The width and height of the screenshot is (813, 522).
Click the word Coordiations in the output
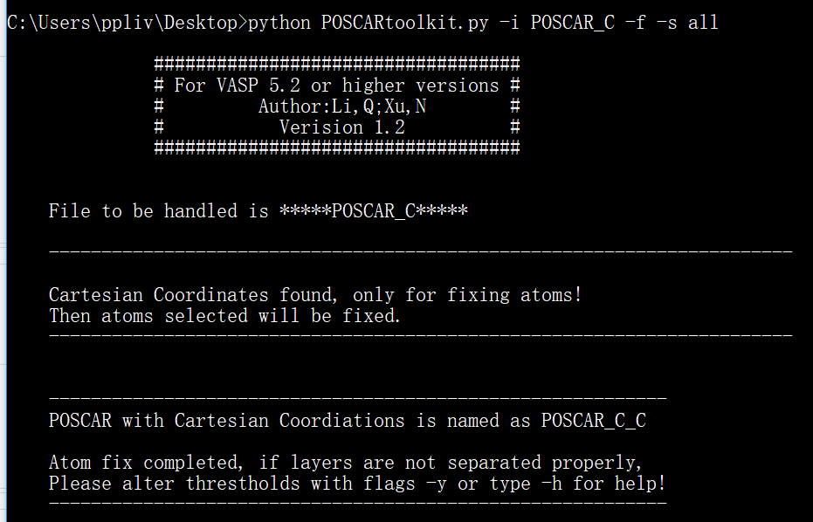pos(342,421)
